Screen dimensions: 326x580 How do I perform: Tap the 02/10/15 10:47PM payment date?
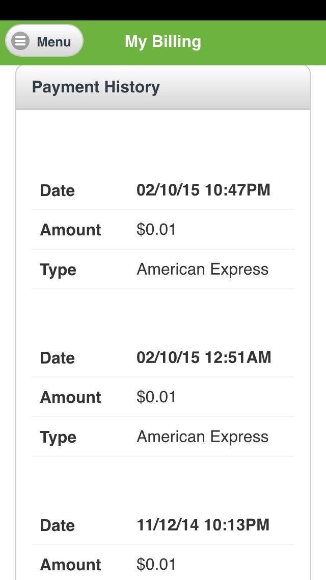pyautogui.click(x=203, y=190)
